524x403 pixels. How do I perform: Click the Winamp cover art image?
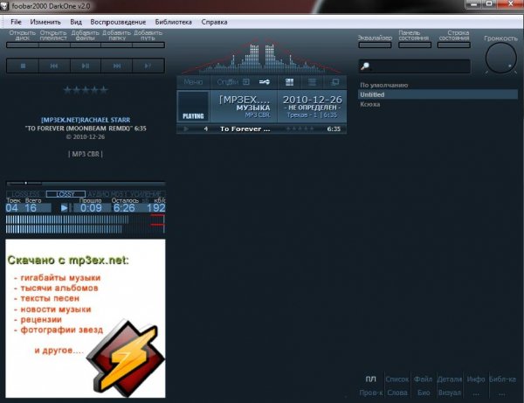pyautogui.click(x=86, y=318)
